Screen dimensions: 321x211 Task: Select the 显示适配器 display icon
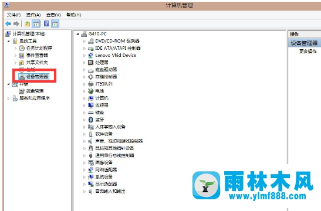(x=91, y=184)
